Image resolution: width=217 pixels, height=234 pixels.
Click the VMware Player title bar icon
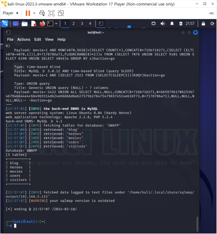point(4,4)
